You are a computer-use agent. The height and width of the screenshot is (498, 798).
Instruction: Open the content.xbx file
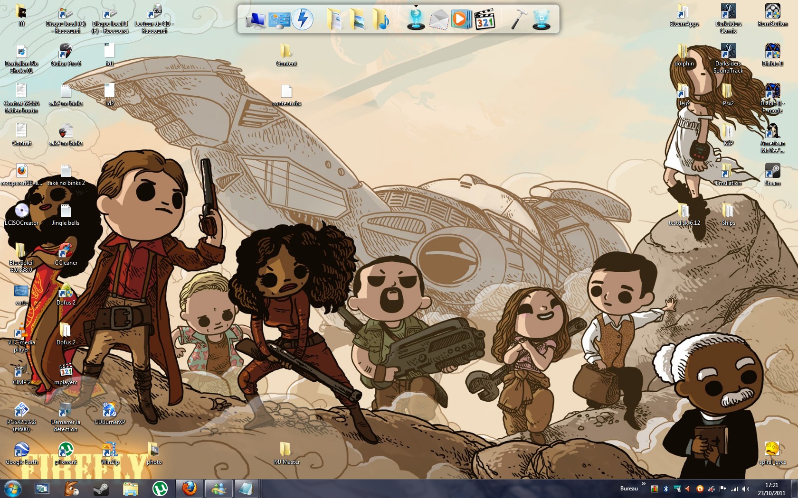pos(286,94)
